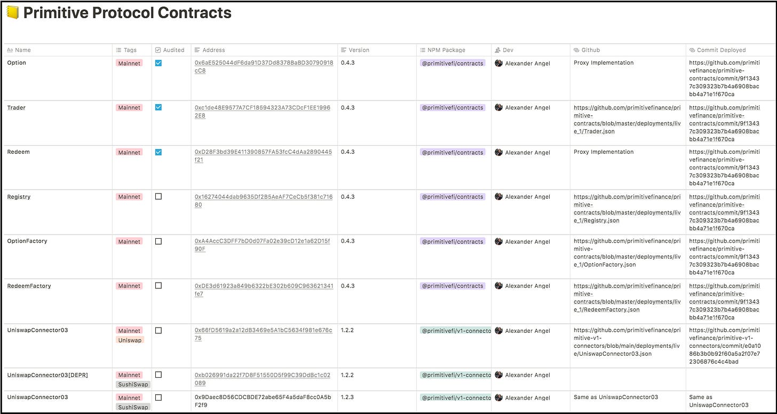Click 'Same as UniswapConnector03' in Github column
The width and height of the screenshot is (777, 414).
pos(616,397)
